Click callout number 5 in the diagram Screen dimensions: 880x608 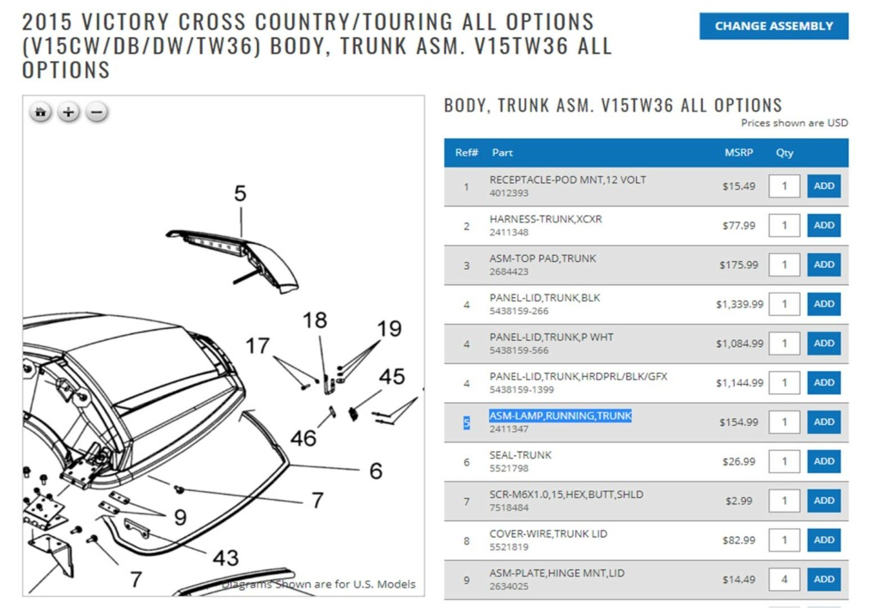(241, 193)
